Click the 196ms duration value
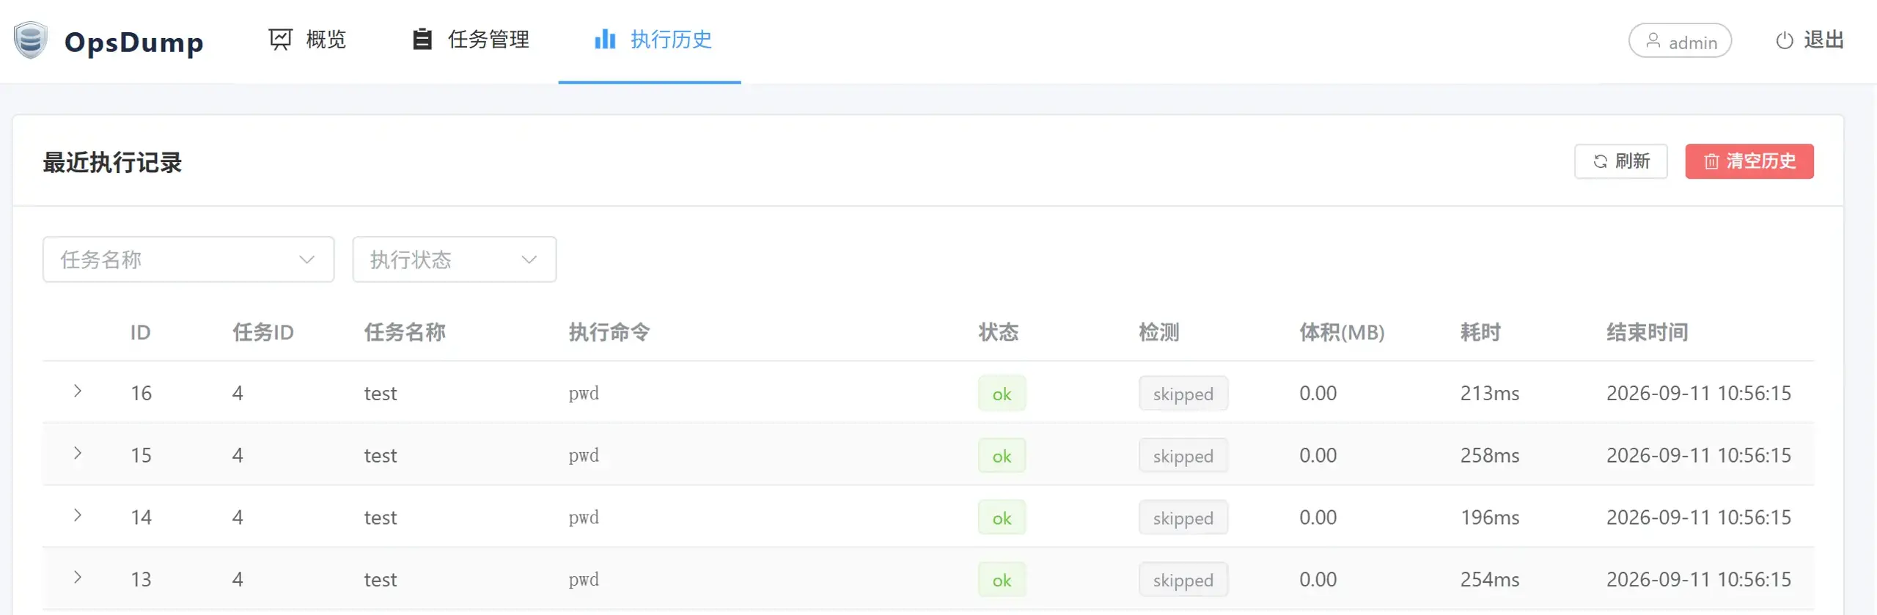 (1490, 518)
